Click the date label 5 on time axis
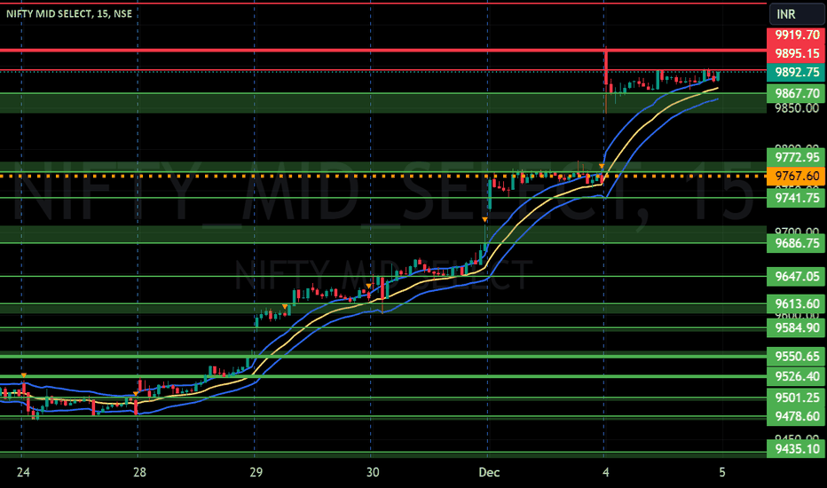 [722, 472]
